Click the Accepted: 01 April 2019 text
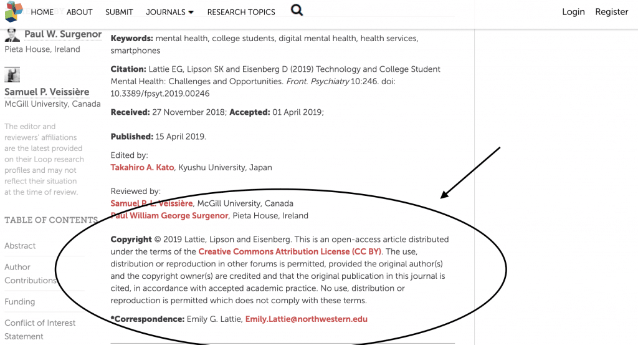638x345 pixels. click(277, 112)
